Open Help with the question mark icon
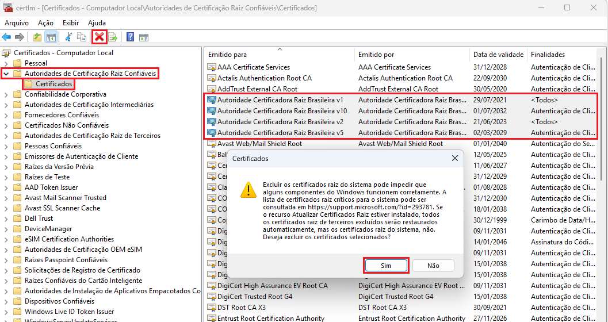The height and width of the screenshot is (322, 608). pos(131,37)
